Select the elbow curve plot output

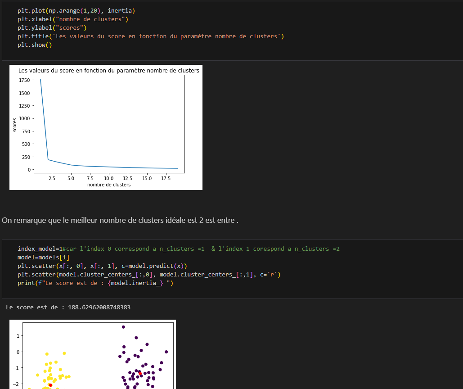106,127
